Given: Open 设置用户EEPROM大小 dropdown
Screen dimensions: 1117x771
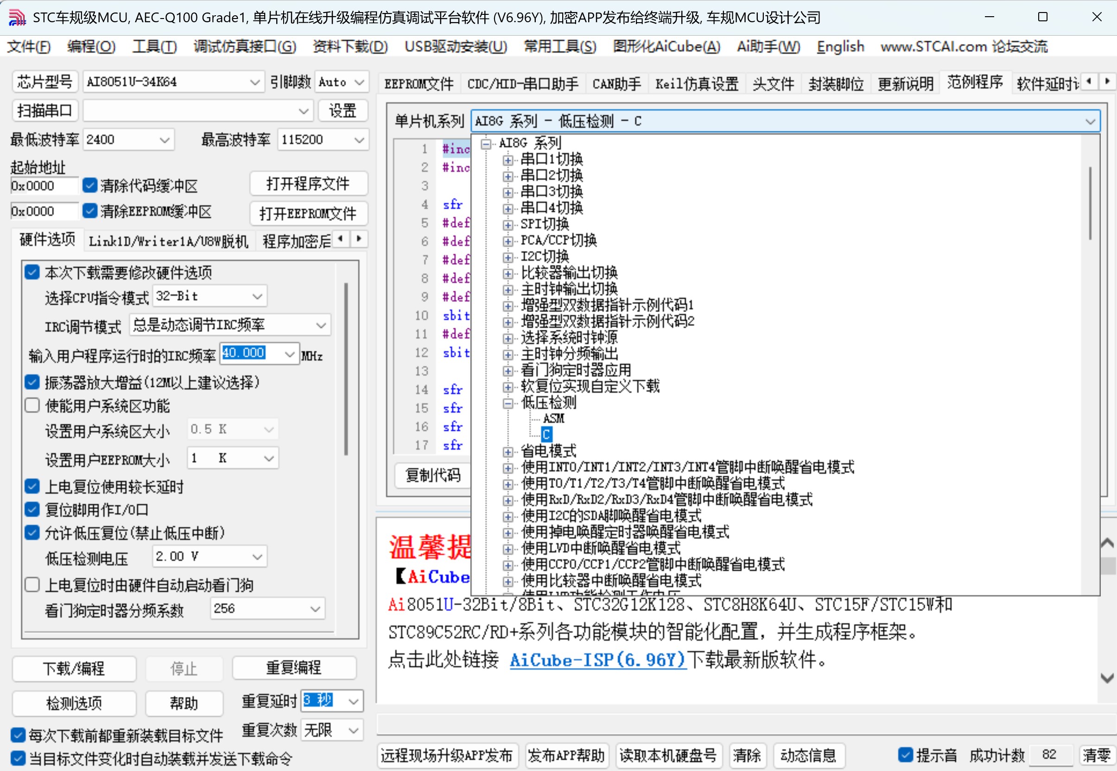Looking at the screenshot, I should (269, 458).
